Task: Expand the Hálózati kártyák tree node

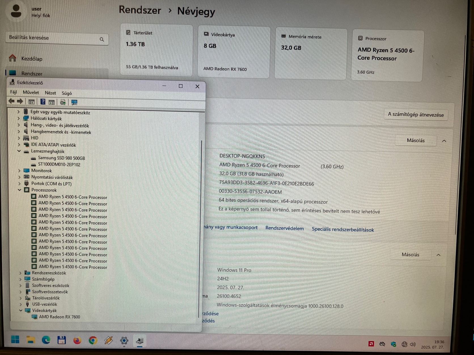Action: tap(19, 118)
